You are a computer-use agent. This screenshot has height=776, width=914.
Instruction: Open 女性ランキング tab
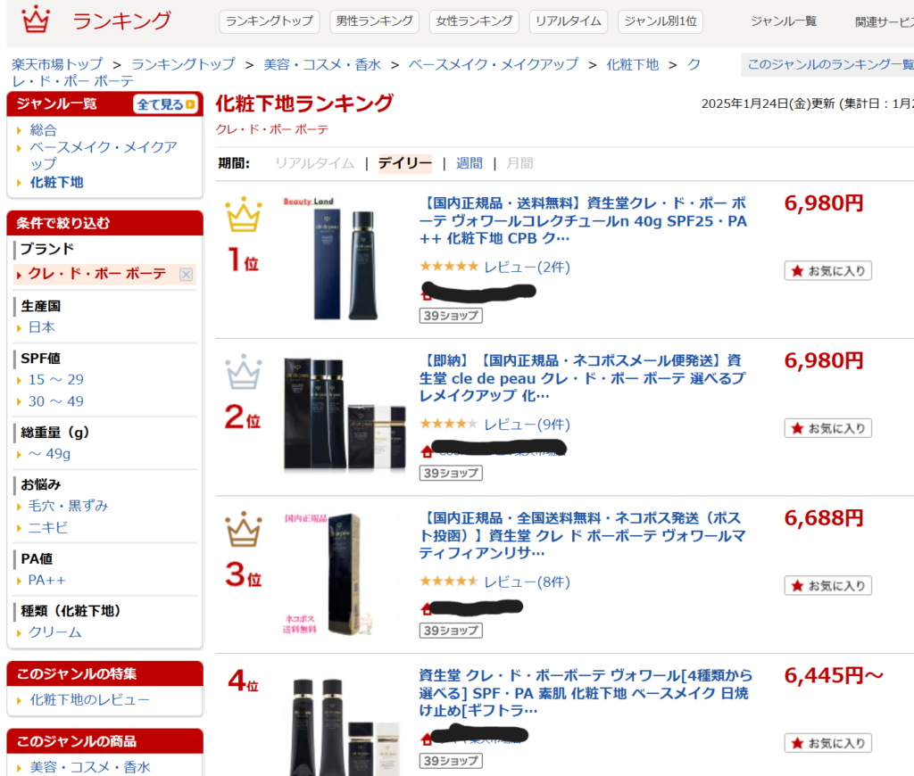click(474, 21)
